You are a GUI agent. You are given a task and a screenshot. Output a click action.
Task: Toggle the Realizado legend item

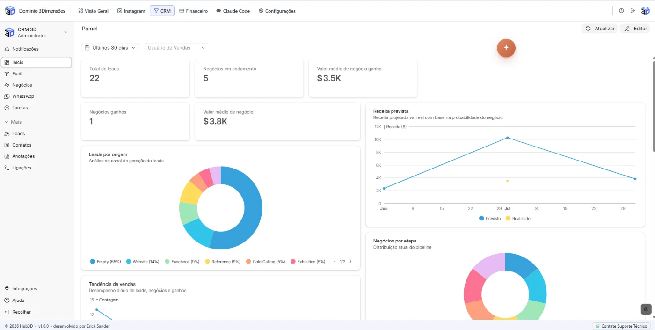(518, 219)
